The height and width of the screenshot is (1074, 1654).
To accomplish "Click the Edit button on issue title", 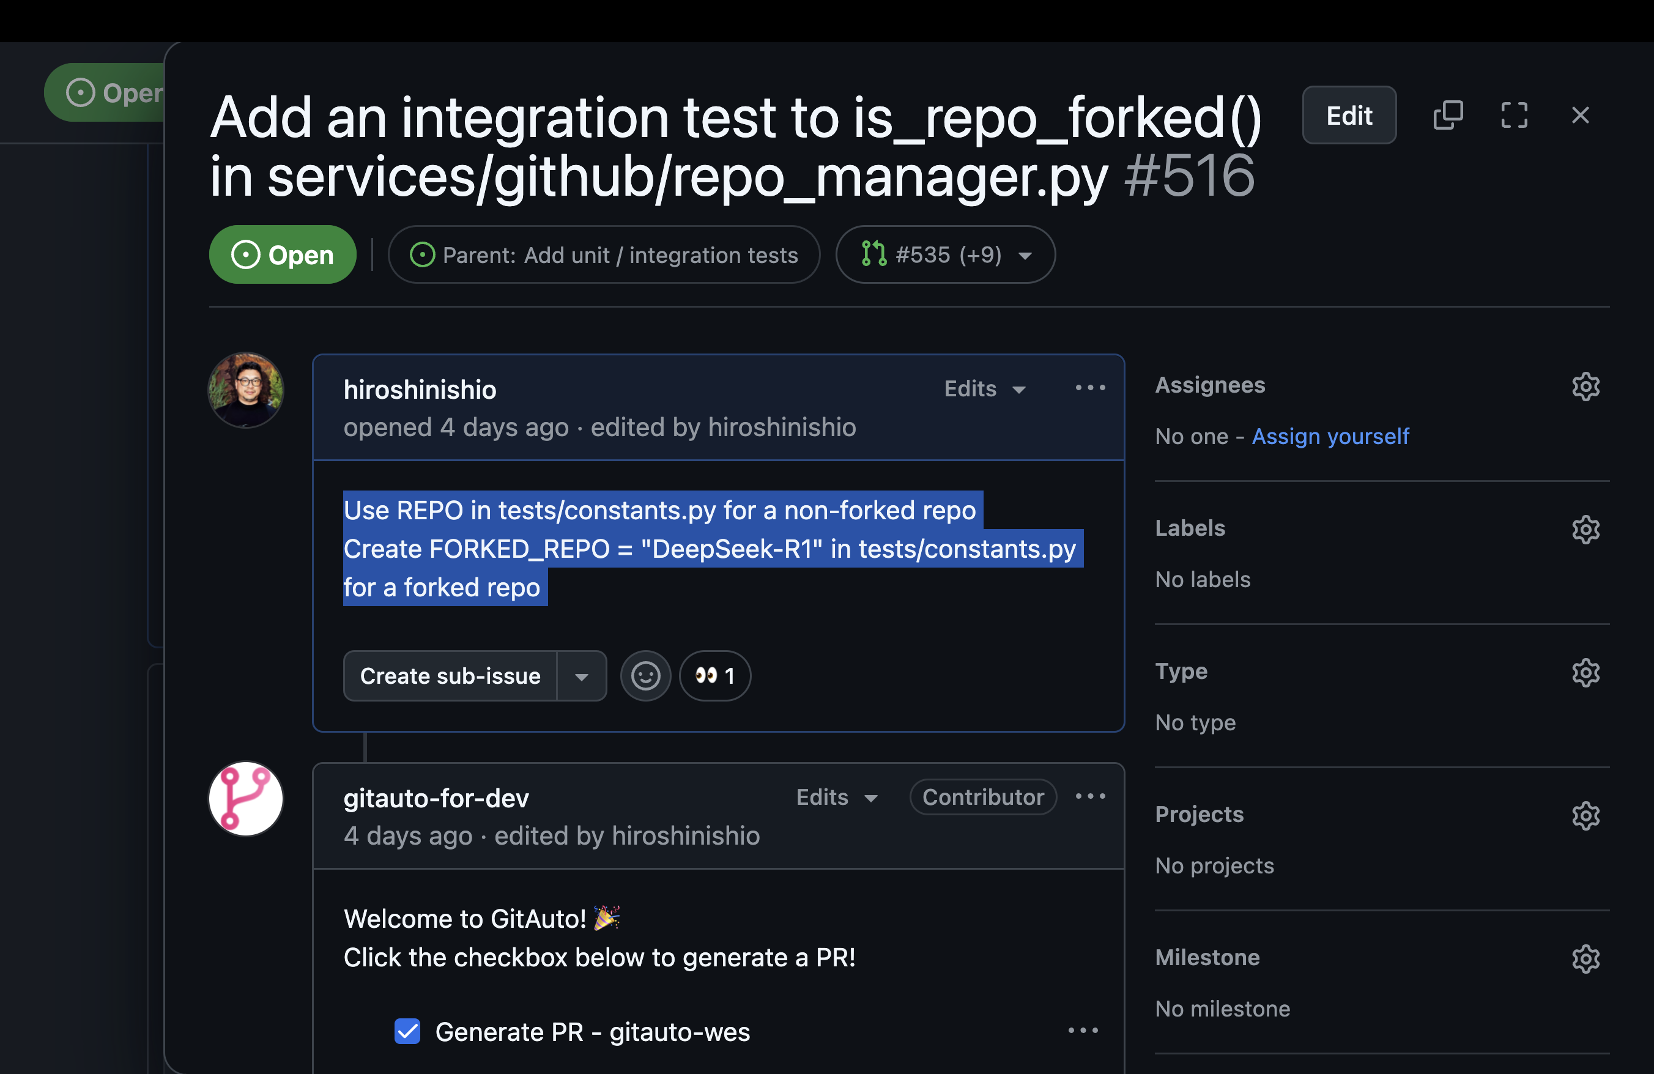I will (1349, 114).
